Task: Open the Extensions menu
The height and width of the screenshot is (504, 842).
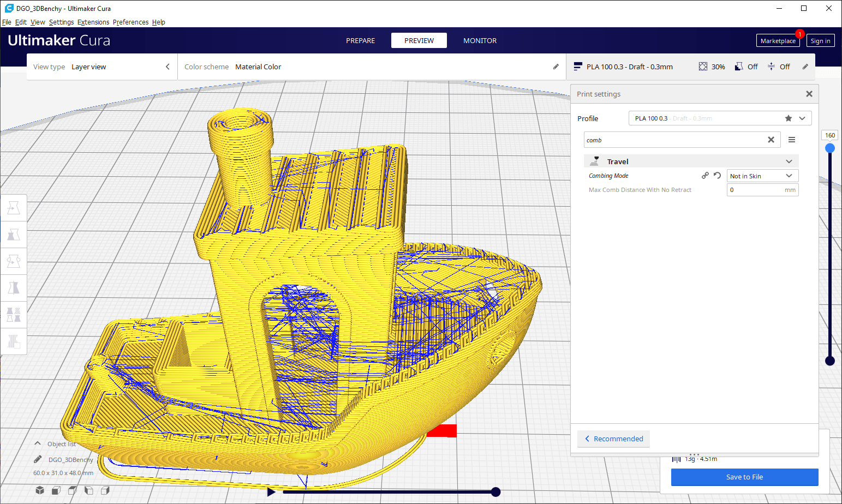Action: coord(93,22)
